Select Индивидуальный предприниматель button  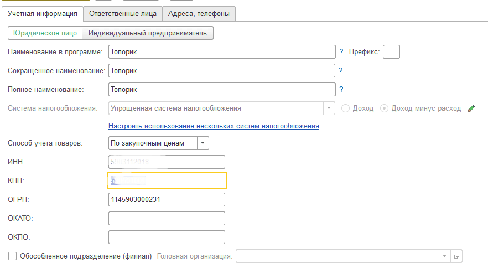(x=148, y=33)
